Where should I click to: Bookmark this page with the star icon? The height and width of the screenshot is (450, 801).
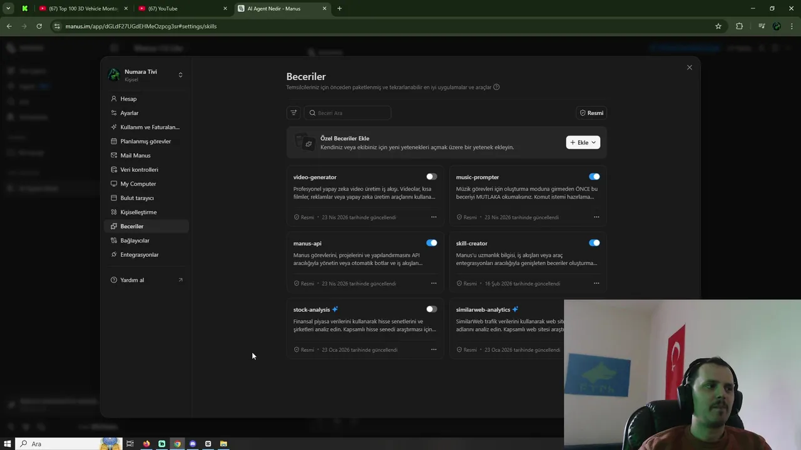tap(718, 26)
